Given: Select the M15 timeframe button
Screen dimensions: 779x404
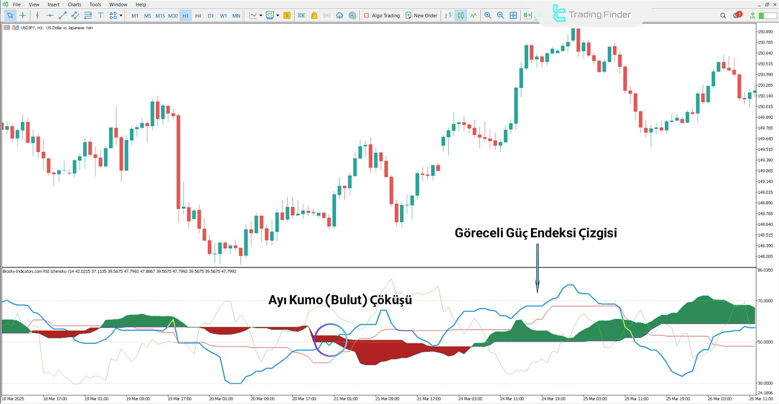Looking at the screenshot, I should coord(160,15).
